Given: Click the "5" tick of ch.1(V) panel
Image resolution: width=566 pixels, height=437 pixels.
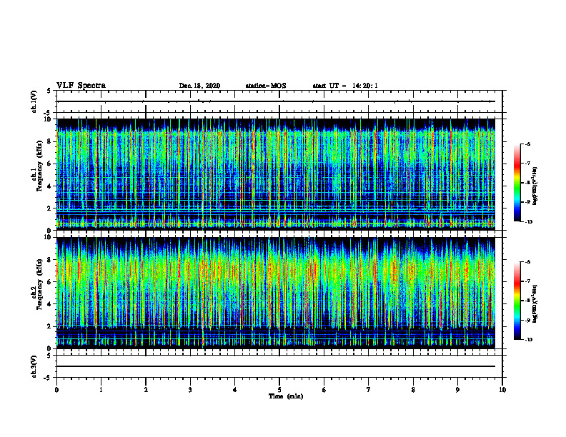Looking at the screenshot, I should [49, 91].
